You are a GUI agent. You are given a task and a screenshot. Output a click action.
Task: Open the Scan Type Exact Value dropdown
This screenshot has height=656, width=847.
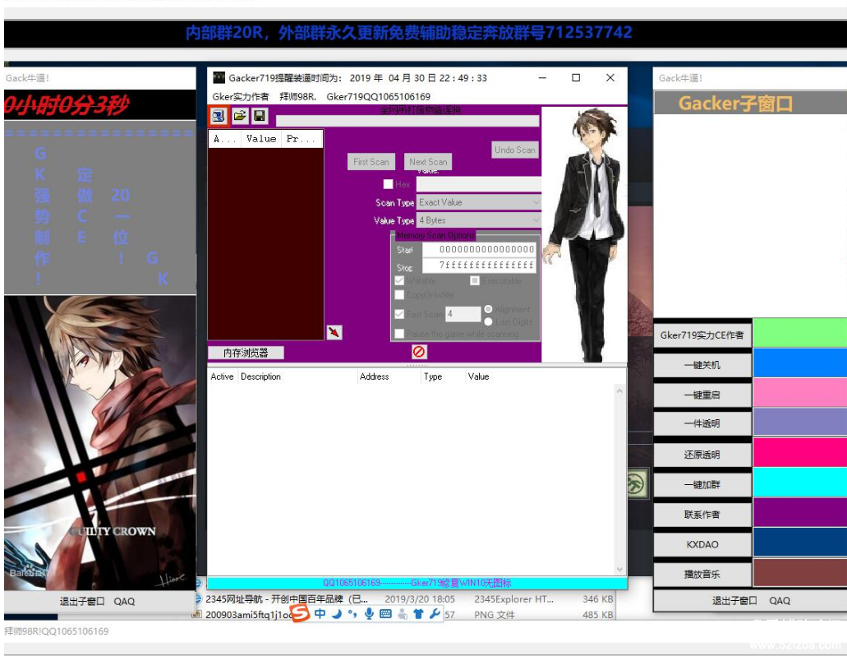click(479, 202)
